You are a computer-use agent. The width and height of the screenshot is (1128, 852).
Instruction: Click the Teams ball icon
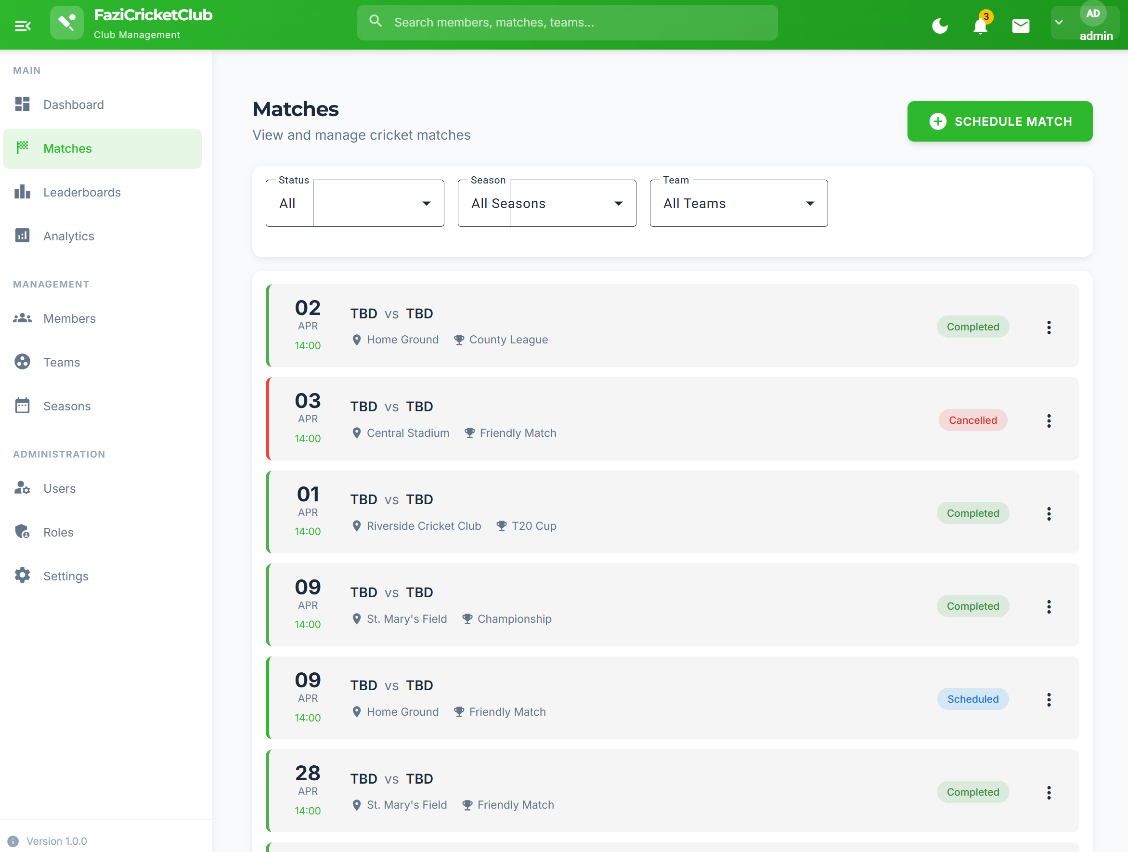[23, 362]
